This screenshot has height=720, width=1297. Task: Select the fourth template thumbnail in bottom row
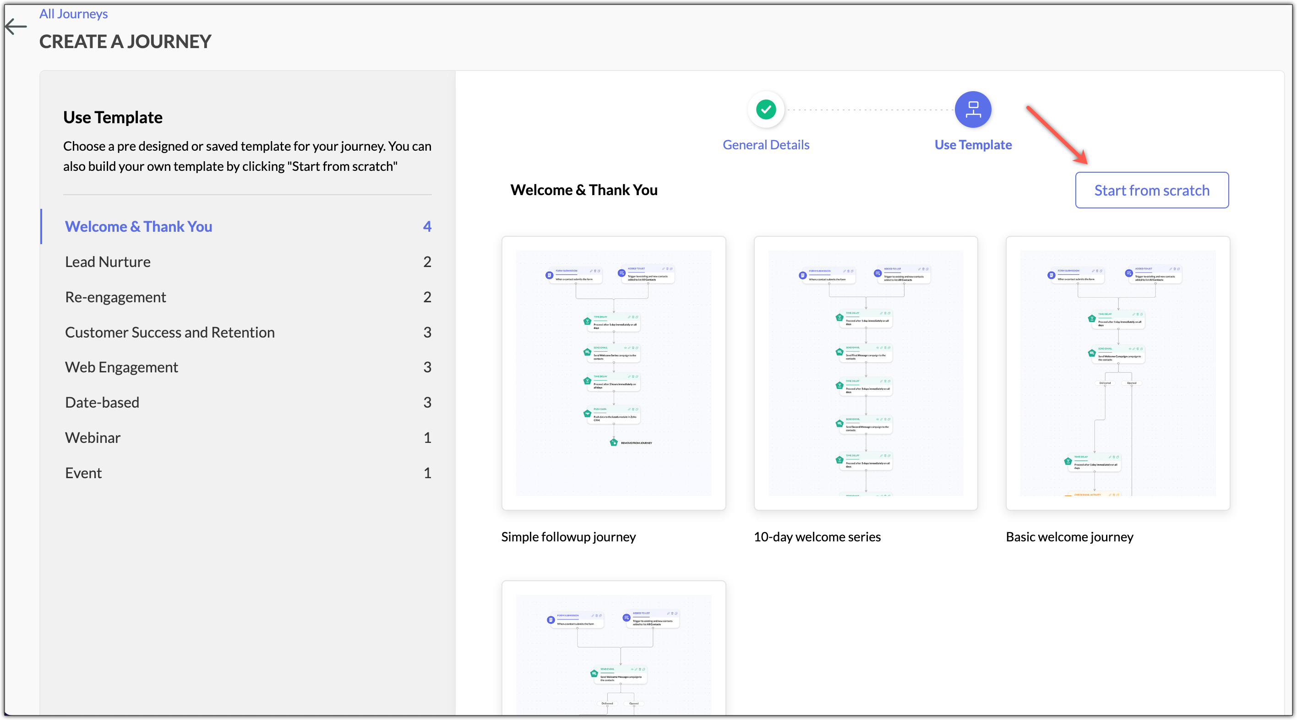click(613, 649)
